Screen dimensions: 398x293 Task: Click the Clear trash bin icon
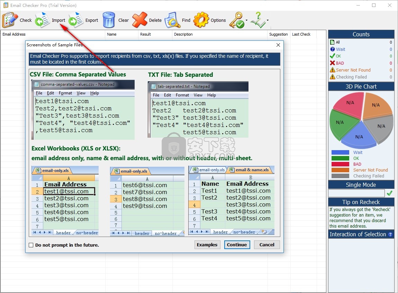[109, 20]
